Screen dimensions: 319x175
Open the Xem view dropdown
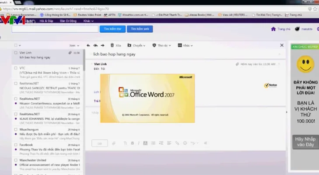coord(74,45)
